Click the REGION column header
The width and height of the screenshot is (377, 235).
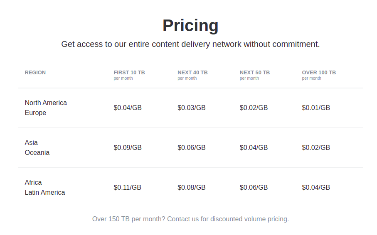[x=35, y=73]
